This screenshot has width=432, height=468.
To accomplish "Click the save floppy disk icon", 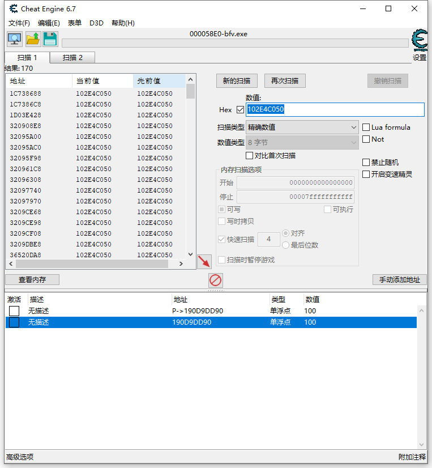I will 50,39.
